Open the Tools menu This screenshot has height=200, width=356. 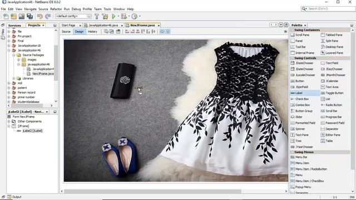coord(107,9)
